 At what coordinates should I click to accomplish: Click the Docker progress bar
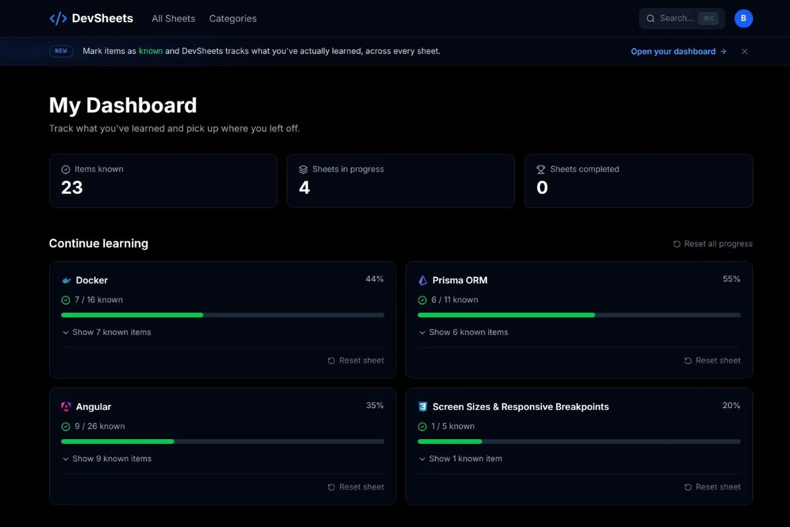pos(222,315)
